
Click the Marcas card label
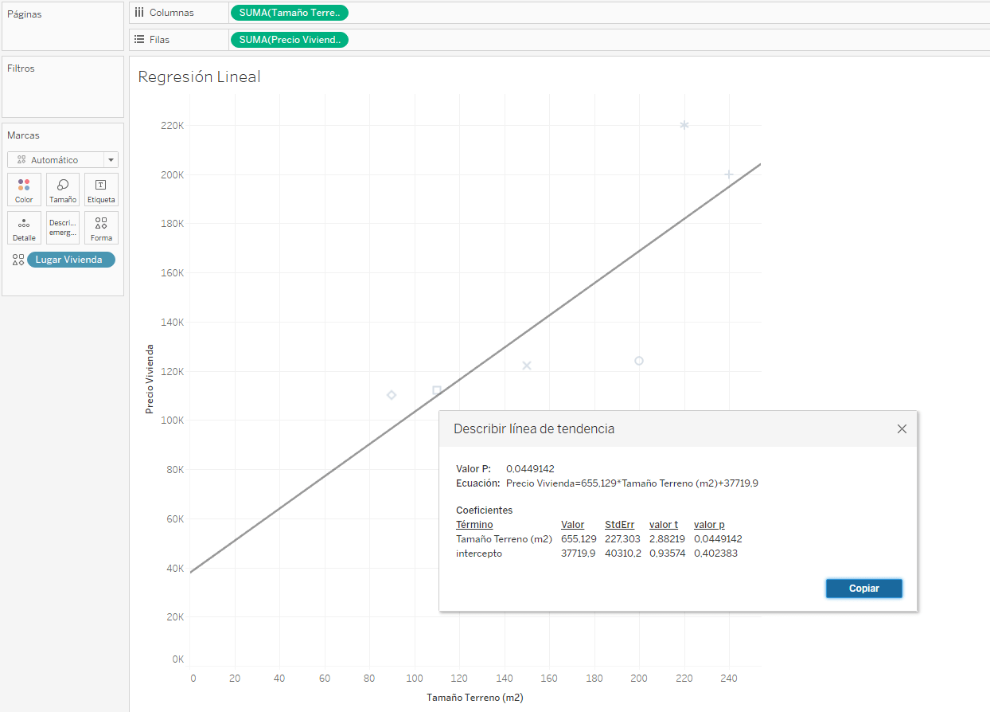pyautogui.click(x=23, y=135)
